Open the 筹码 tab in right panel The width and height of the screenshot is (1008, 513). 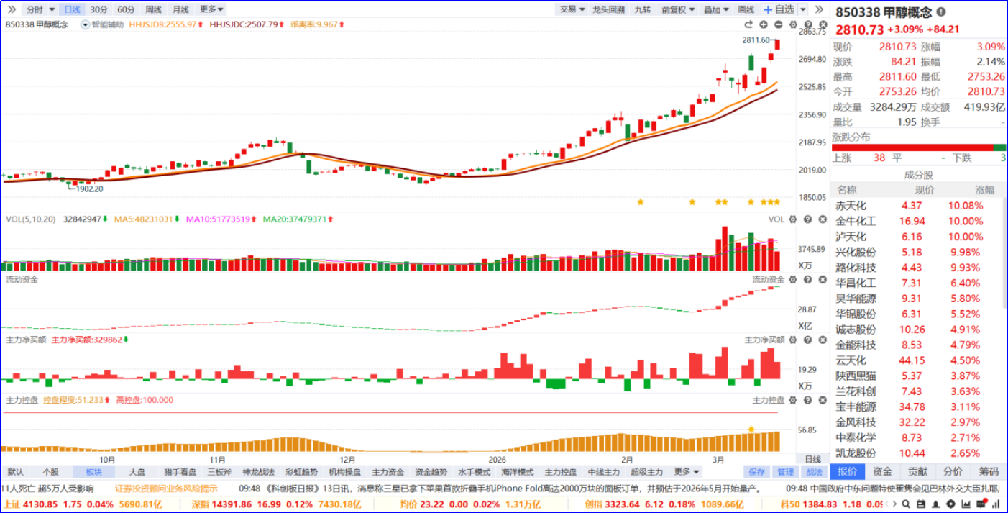coord(989,471)
